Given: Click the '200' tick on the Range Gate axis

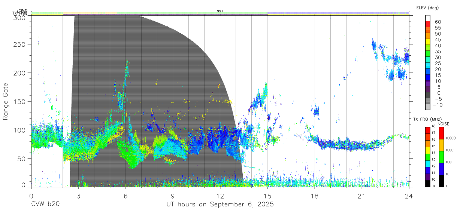Looking at the screenshot, I should [x=19, y=73].
